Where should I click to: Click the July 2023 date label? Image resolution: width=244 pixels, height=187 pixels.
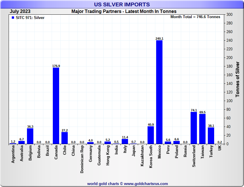pos(20,12)
